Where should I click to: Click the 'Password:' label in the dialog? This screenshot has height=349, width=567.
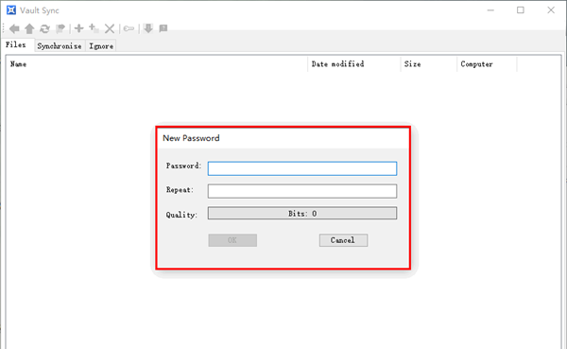[x=183, y=166]
